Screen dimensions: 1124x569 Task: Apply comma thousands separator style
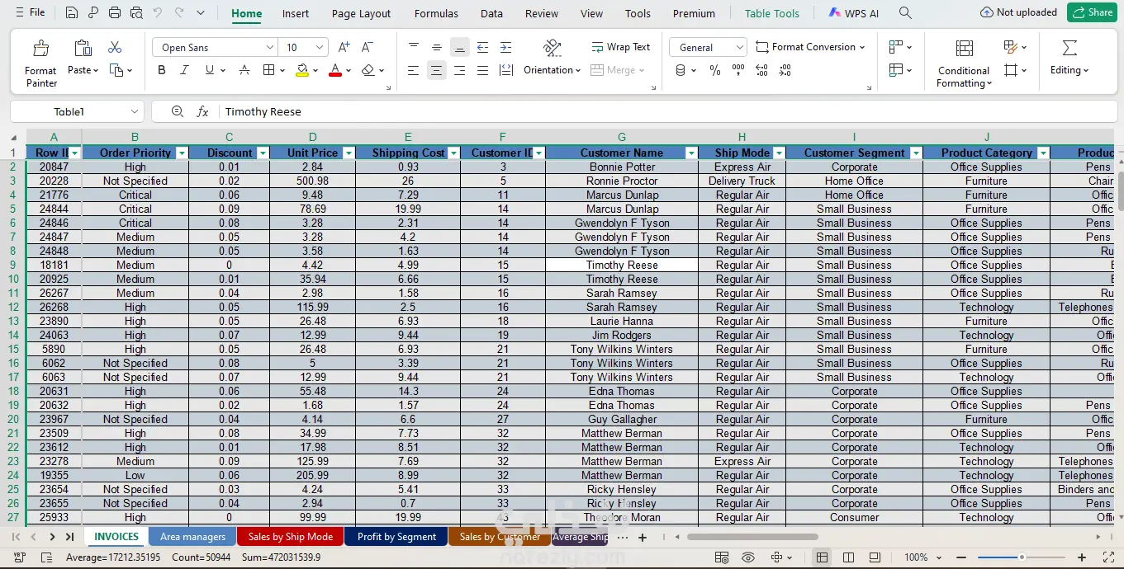[x=737, y=70]
